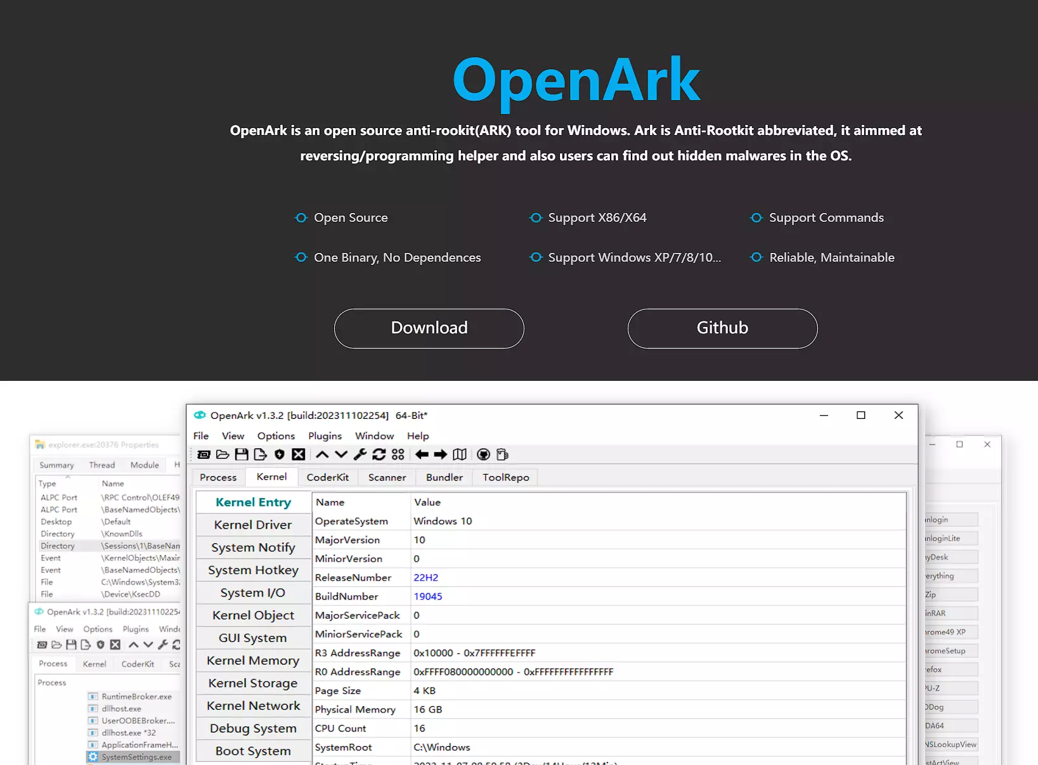This screenshot has width=1038, height=765.
Task: Click the floppy disk save icon
Action: (242, 454)
